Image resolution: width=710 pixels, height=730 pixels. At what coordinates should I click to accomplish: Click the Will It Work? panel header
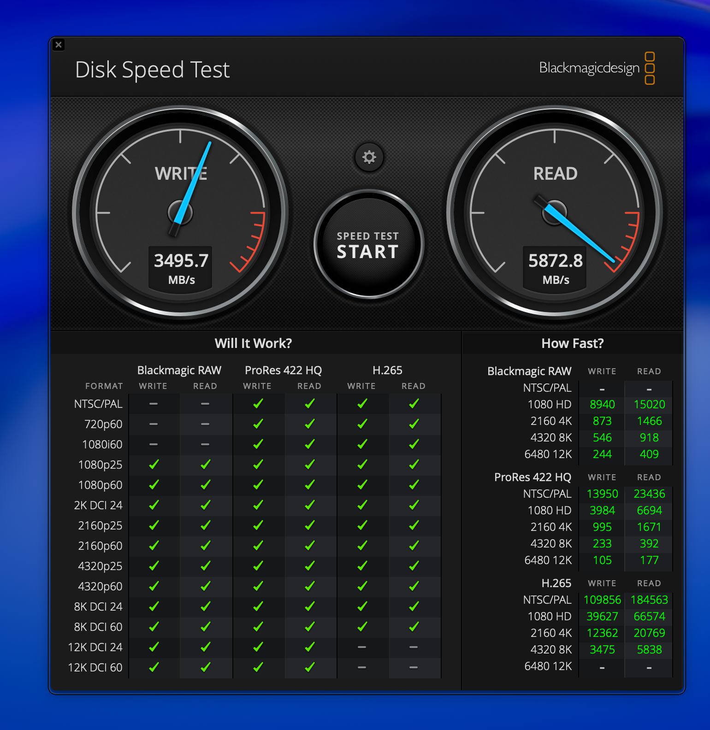point(253,343)
